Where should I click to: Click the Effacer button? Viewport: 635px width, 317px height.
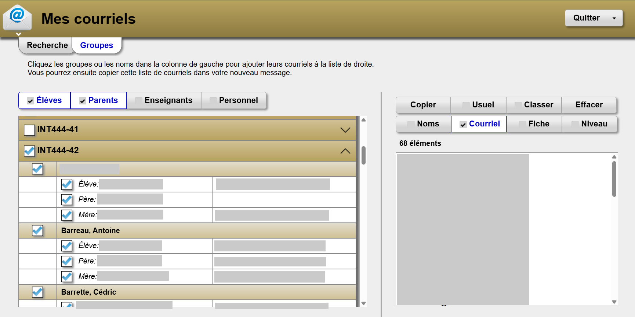click(x=589, y=105)
